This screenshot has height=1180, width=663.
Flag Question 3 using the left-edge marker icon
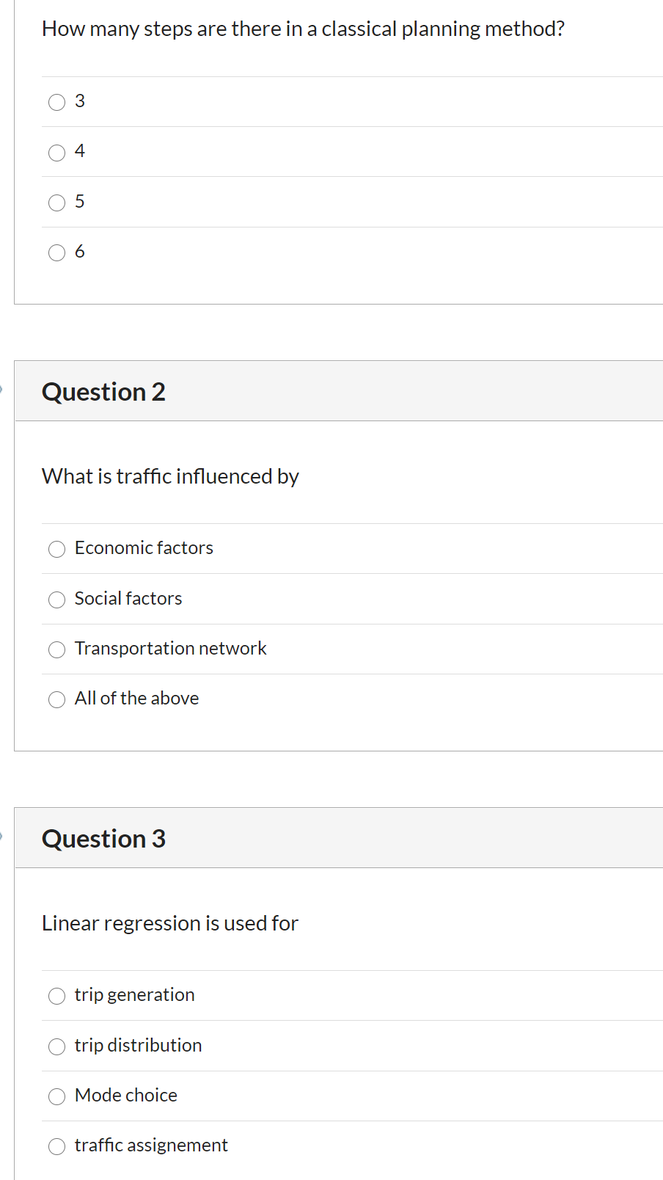click(1, 837)
